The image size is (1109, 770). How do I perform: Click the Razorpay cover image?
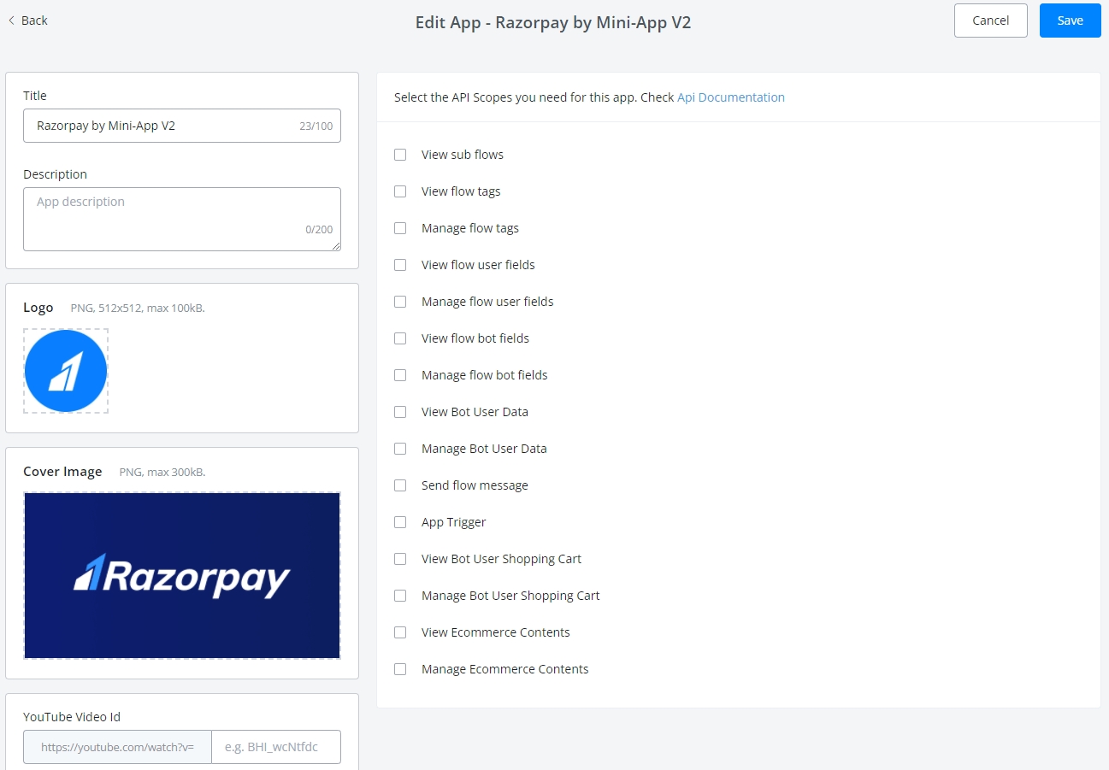click(182, 575)
